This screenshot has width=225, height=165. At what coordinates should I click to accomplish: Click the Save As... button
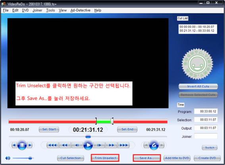tap(147, 158)
